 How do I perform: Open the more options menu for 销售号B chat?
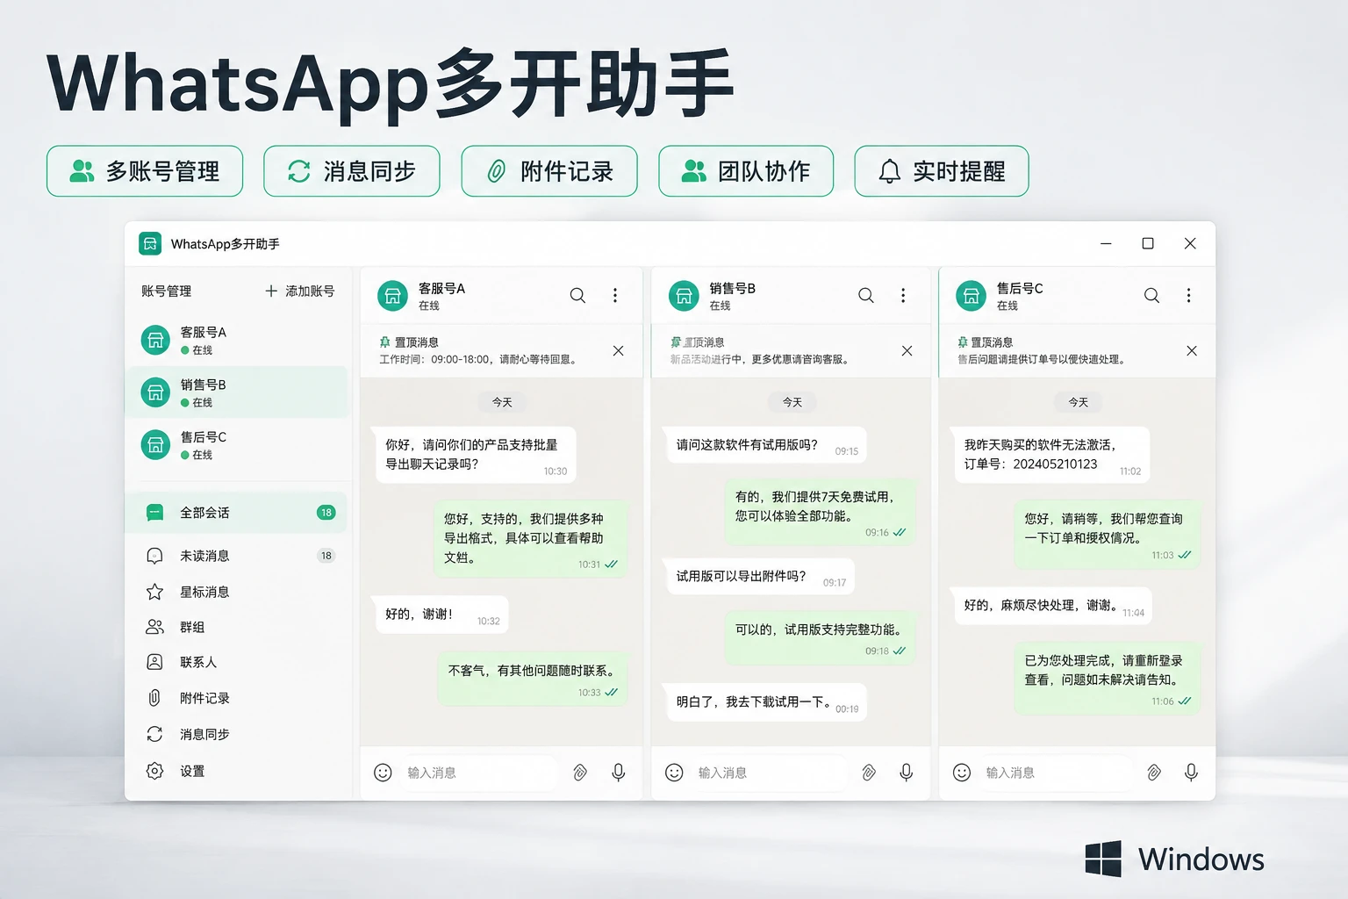tap(903, 296)
